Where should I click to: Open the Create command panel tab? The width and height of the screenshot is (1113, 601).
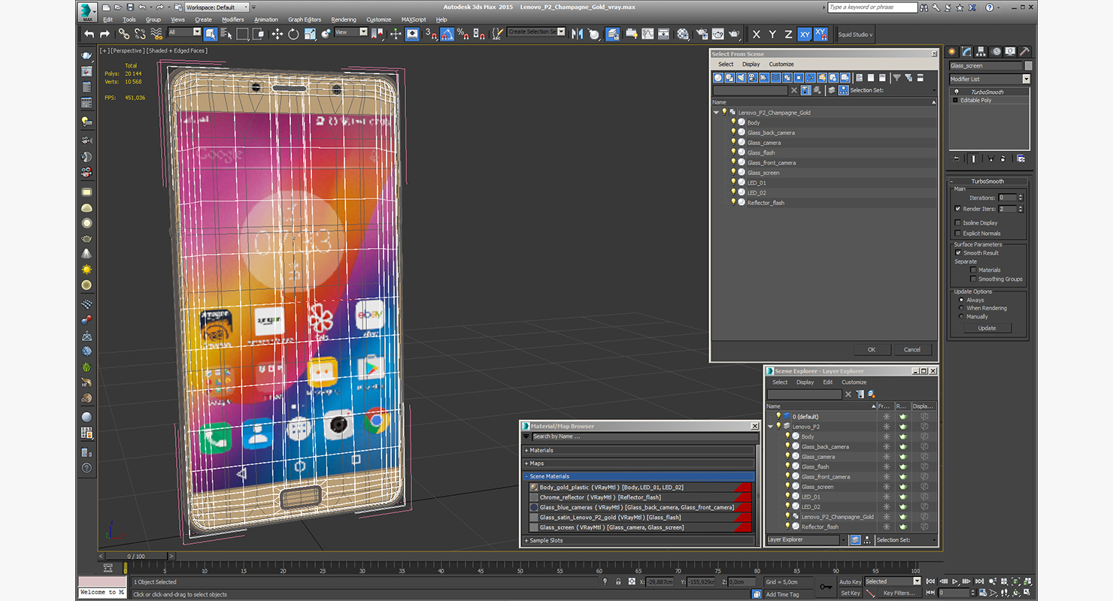click(952, 52)
